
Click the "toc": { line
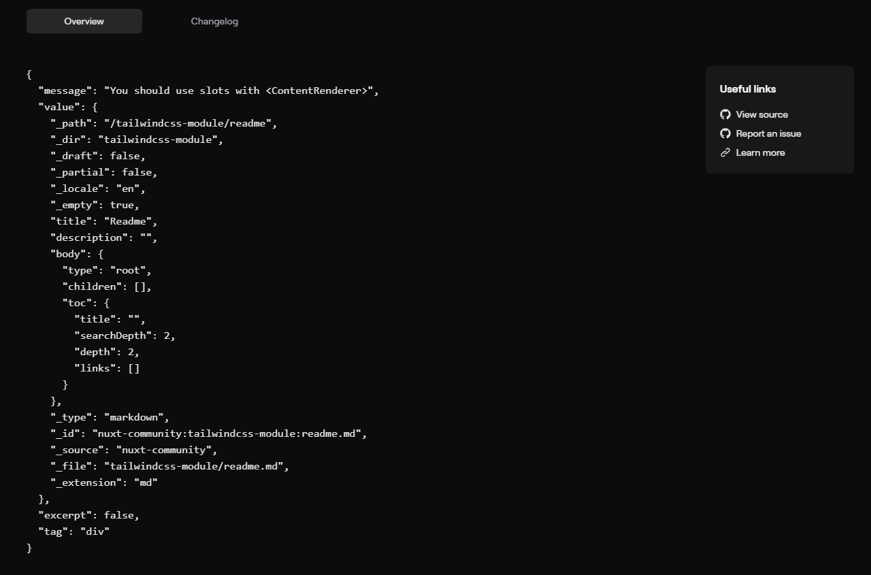(x=86, y=303)
